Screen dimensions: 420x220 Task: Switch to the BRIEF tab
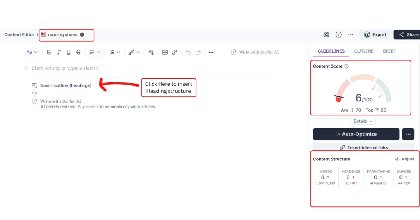pos(389,51)
